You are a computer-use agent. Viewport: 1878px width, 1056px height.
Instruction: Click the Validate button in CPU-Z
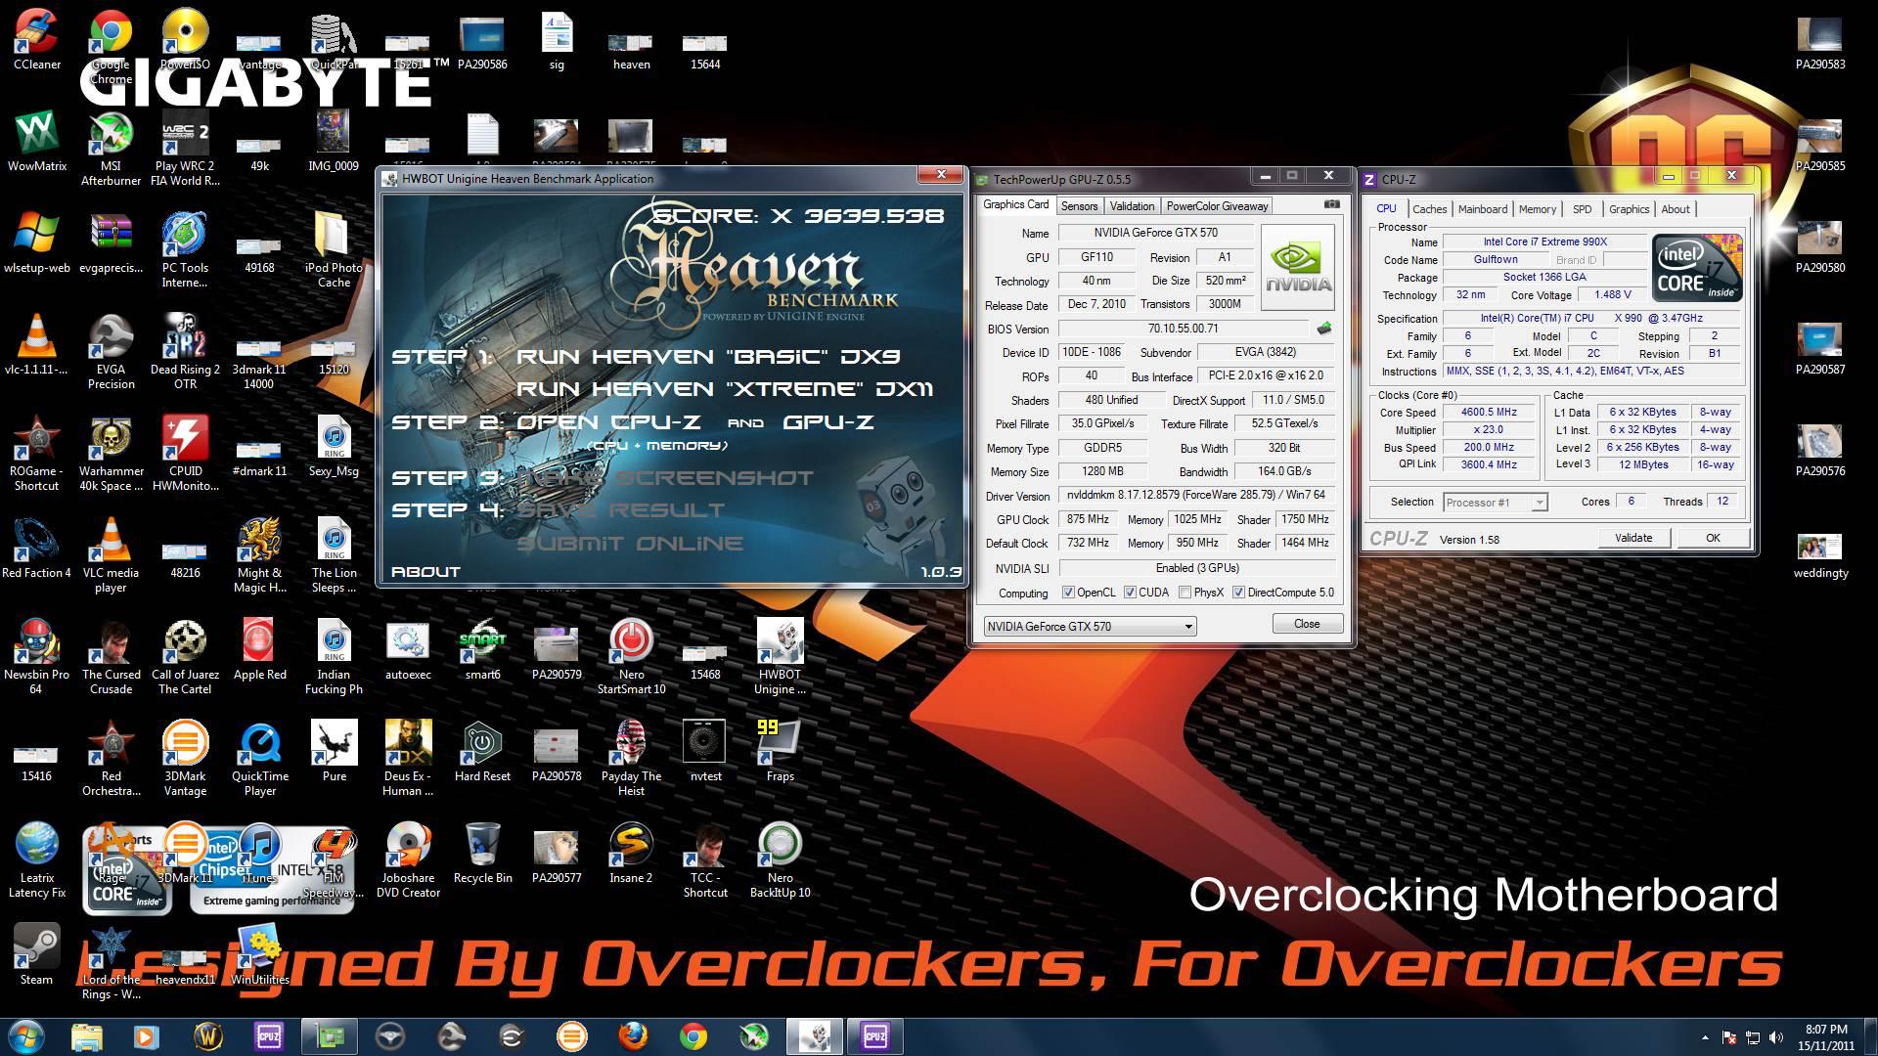coord(1632,538)
